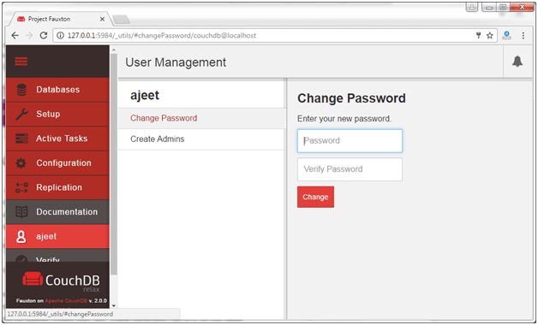Click the Active Tasks list icon
Screen dimensions: 538x325
pos(21,139)
